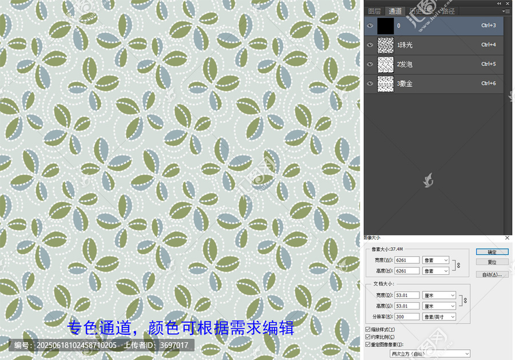The width and height of the screenshot is (515, 360).
Task: Collapse the panel with double-arrow icon
Action: click(x=499, y=3)
